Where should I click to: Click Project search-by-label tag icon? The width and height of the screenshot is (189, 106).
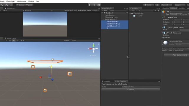click(x=158, y=11)
